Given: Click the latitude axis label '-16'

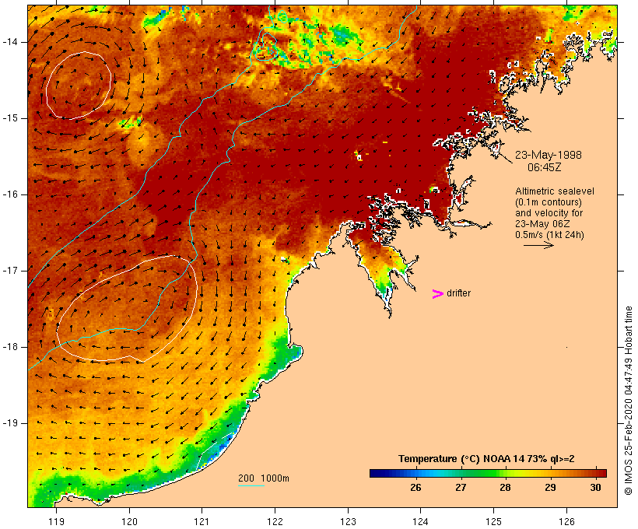Looking at the screenshot, I should (9, 194).
